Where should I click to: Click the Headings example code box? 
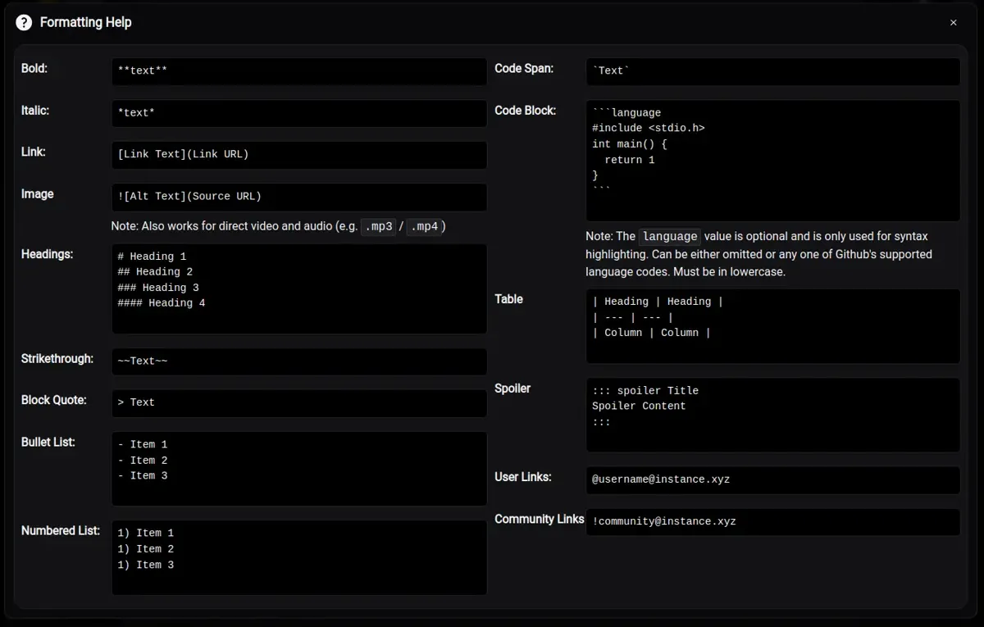tap(299, 289)
